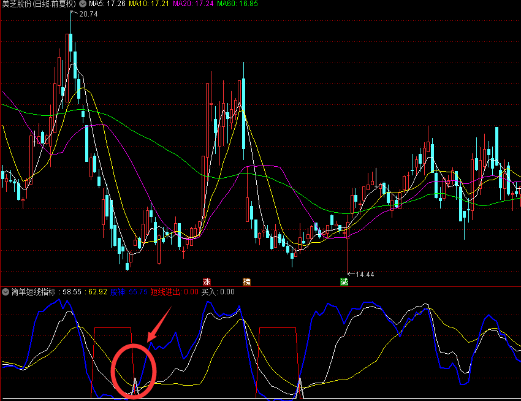Click the green 减 event marker icon

pos(344,282)
